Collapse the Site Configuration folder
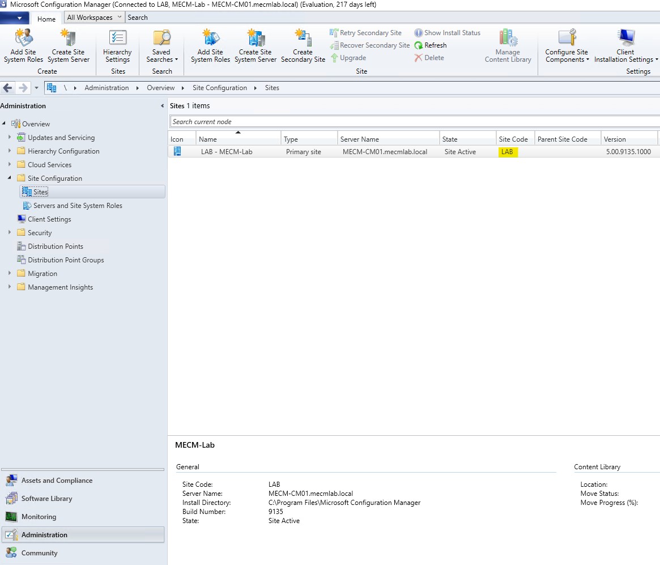This screenshot has height=565, width=660. pyautogui.click(x=10, y=178)
